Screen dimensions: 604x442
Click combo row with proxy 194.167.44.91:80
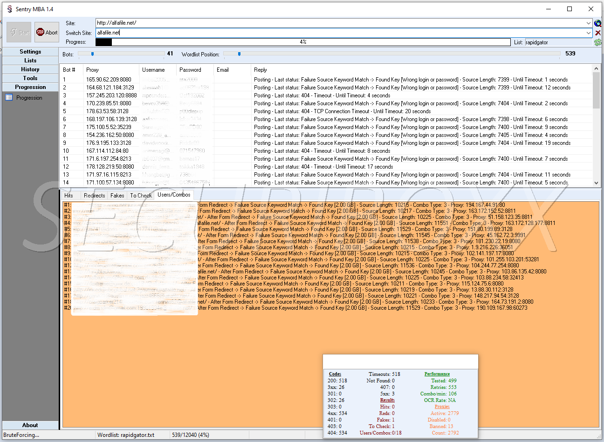coord(284,205)
